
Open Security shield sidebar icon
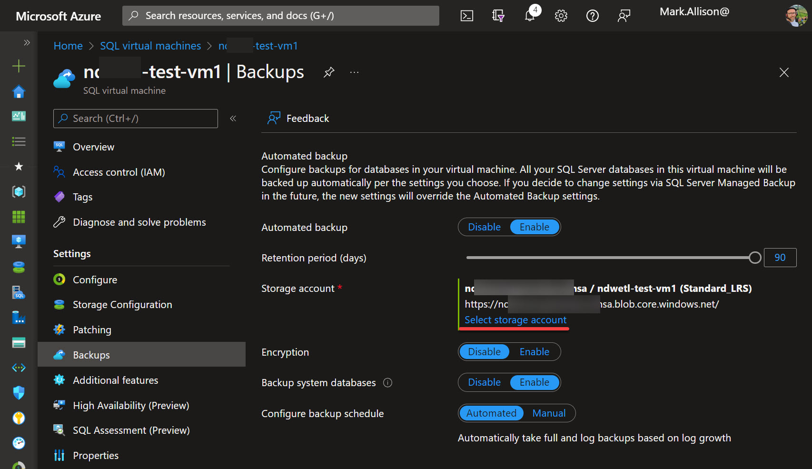point(19,393)
